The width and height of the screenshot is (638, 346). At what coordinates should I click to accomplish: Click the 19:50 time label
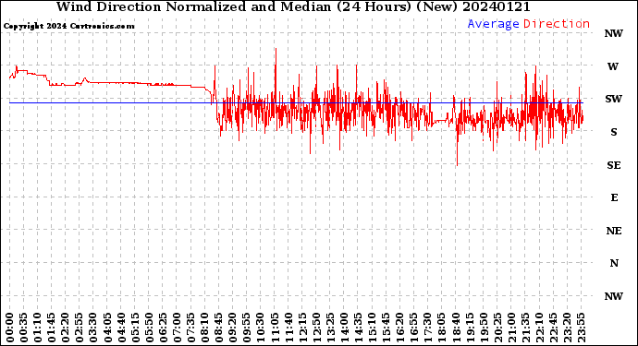point(484,328)
